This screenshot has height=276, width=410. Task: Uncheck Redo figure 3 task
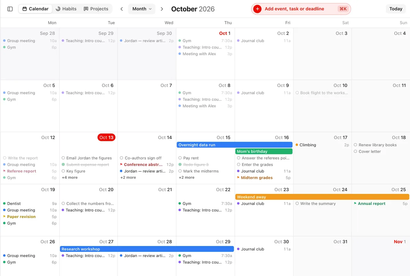tap(180, 165)
